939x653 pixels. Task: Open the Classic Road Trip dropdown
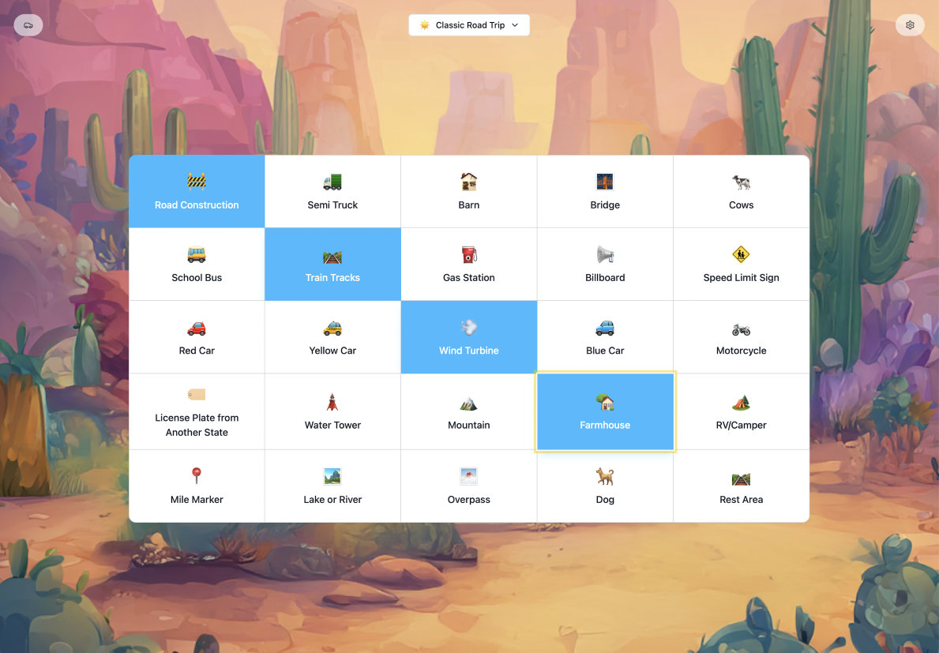point(469,25)
